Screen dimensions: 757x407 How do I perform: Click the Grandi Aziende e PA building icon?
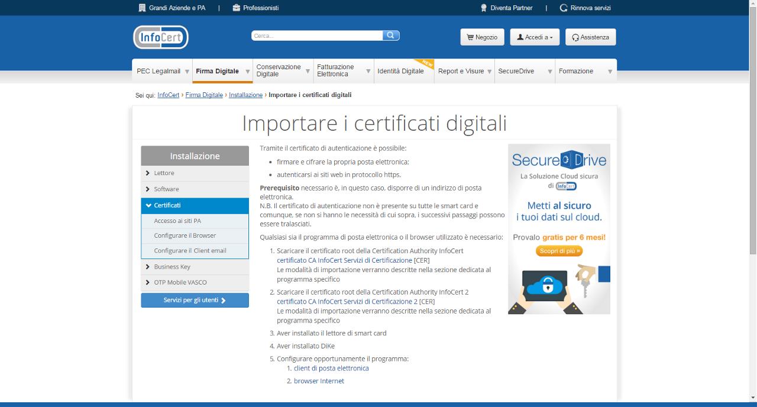[x=142, y=8]
